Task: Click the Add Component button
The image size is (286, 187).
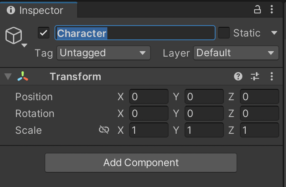Action: [x=141, y=163]
